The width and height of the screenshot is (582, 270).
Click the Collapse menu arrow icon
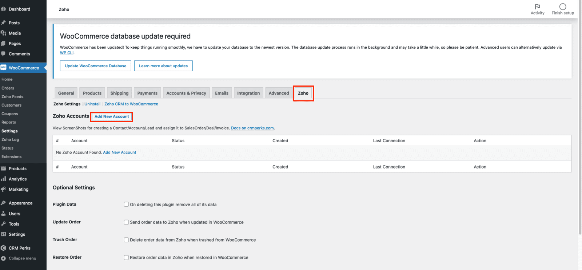(x=3, y=258)
